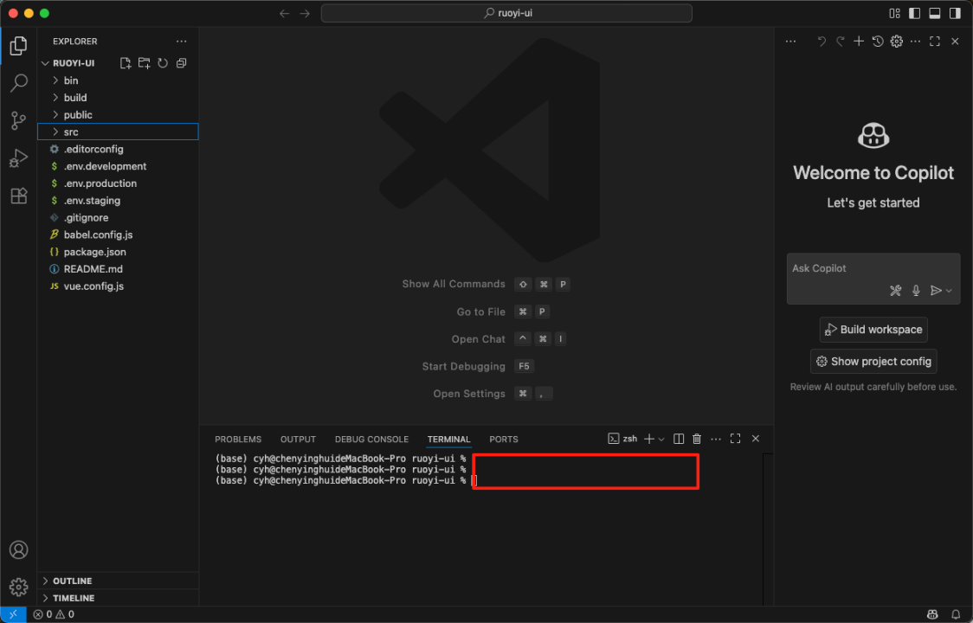Toggle the primary side bar
The width and height of the screenshot is (973, 623).
point(915,14)
